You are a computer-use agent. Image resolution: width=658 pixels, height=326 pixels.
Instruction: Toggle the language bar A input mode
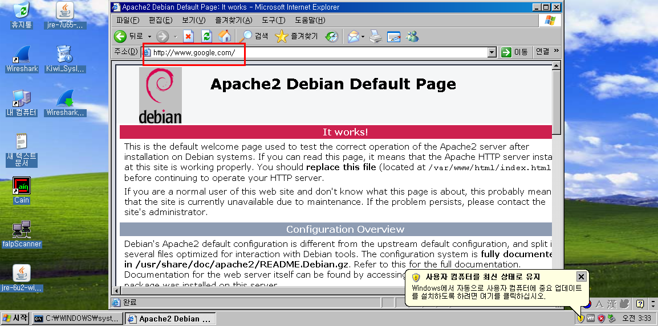point(599,304)
